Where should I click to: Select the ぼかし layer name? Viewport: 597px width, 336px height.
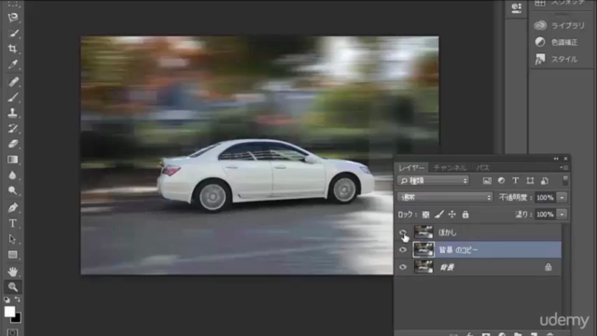coord(448,232)
